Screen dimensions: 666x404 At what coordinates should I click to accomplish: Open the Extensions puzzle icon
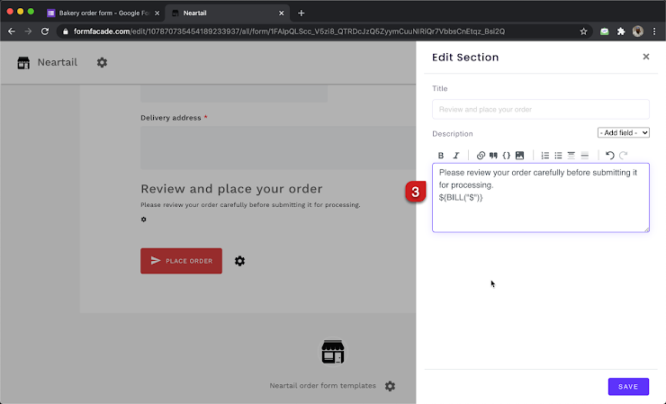621,31
